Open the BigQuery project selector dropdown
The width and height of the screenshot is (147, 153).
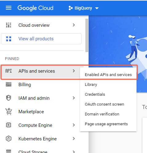point(84,8)
